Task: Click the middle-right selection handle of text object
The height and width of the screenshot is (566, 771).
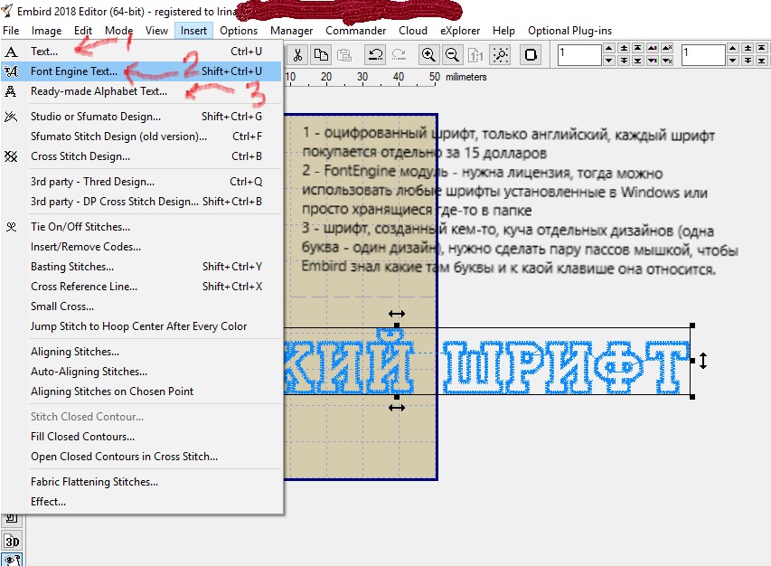Action: point(692,361)
